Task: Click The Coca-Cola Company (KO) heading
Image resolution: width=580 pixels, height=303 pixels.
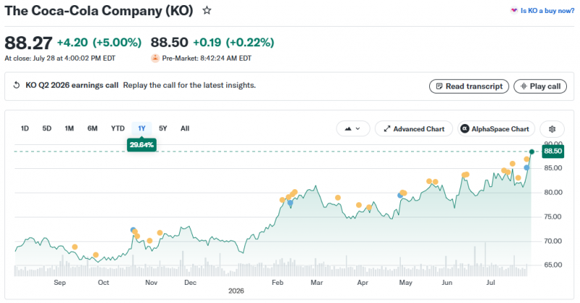Action: [x=99, y=11]
